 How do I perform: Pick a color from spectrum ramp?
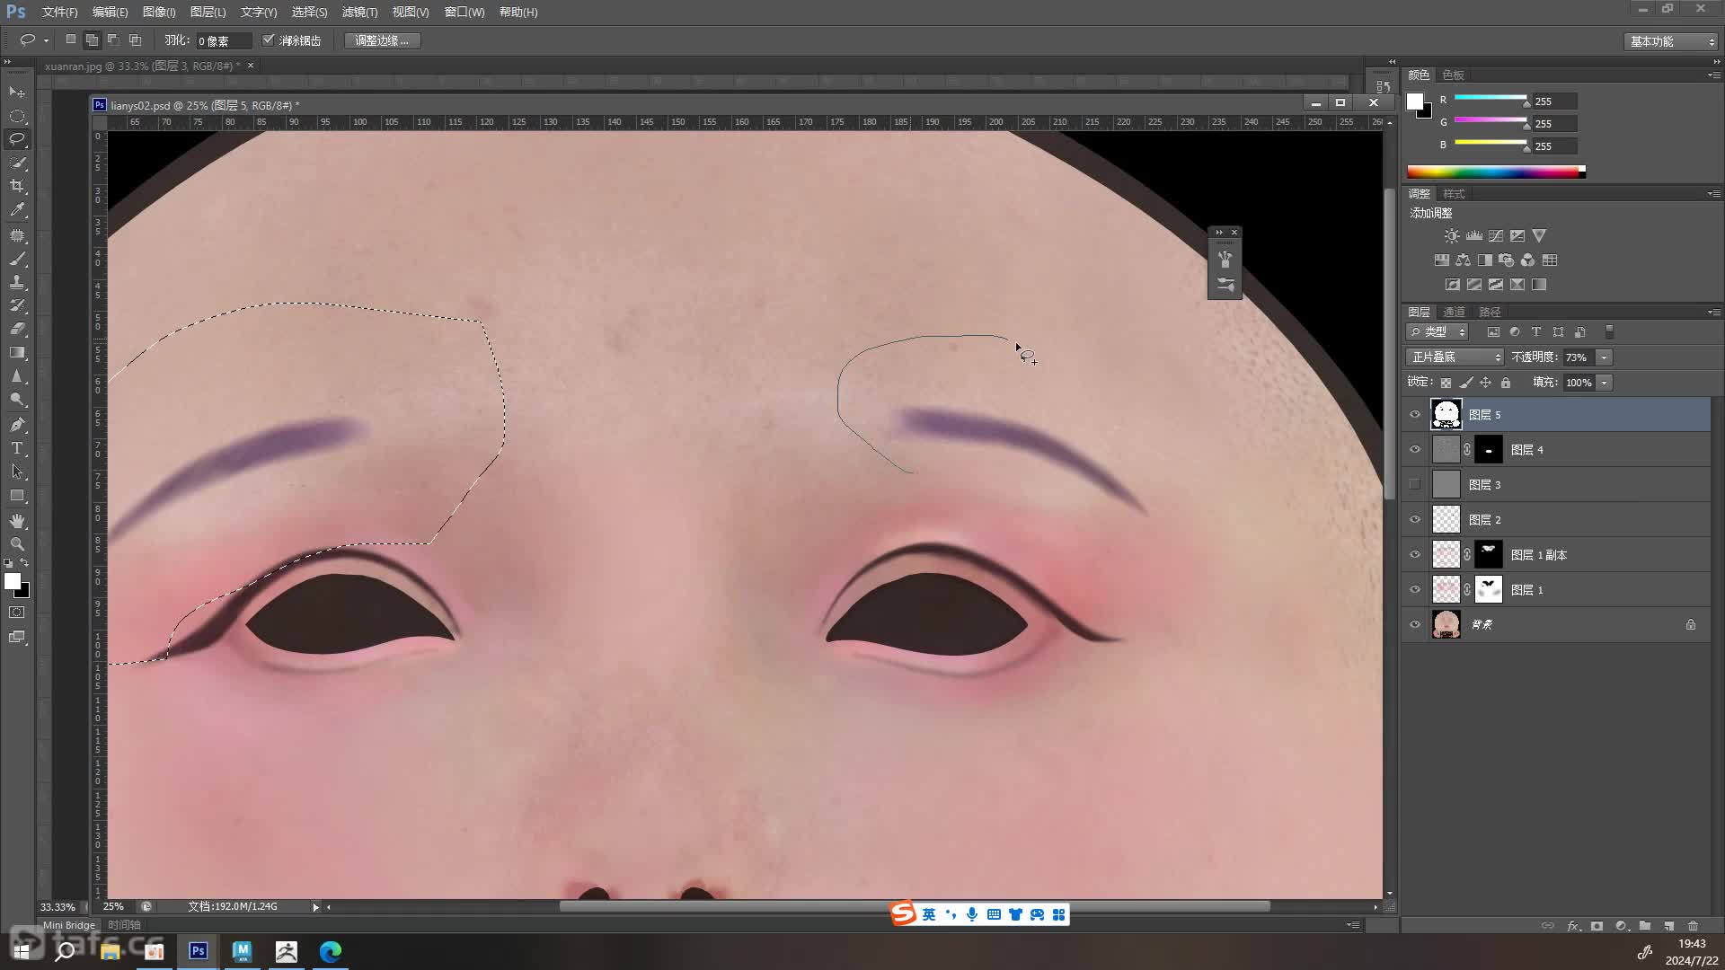tap(1495, 172)
